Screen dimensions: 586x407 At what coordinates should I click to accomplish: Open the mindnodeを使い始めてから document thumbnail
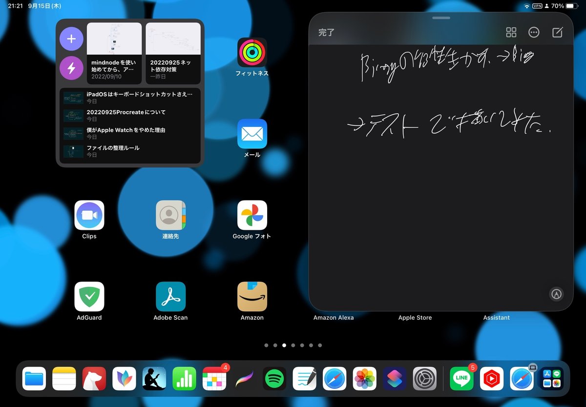[114, 53]
